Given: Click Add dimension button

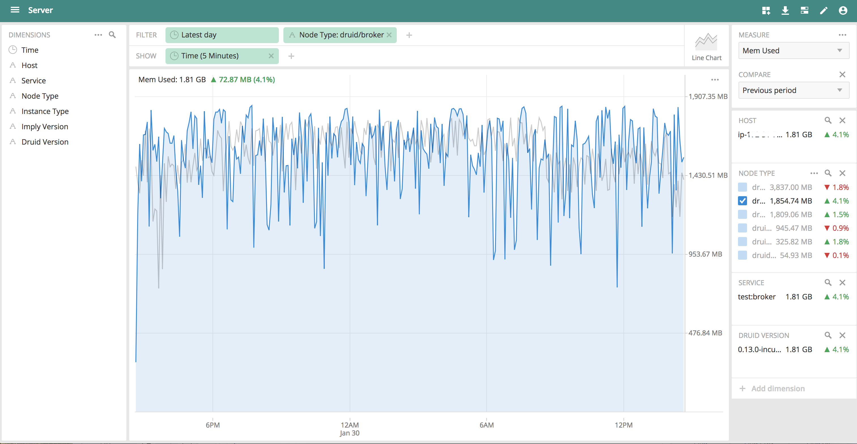Looking at the screenshot, I should 772,388.
